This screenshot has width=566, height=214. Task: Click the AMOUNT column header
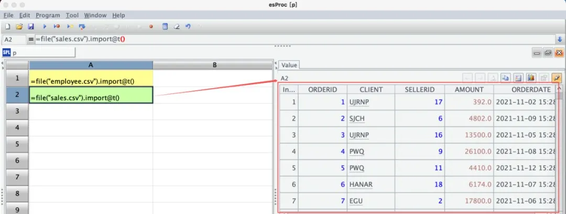pos(469,90)
